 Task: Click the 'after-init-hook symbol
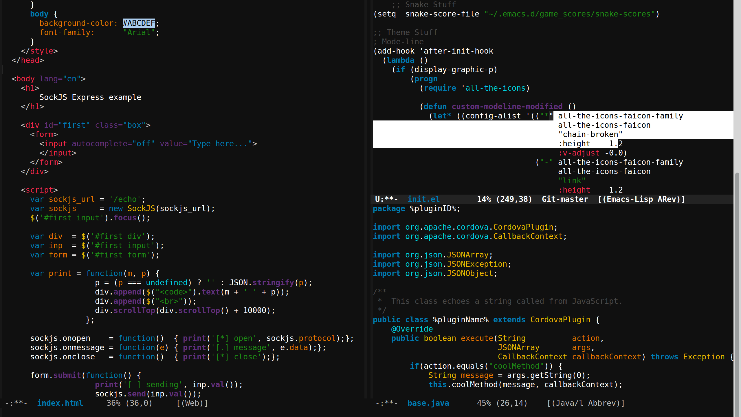coord(456,51)
